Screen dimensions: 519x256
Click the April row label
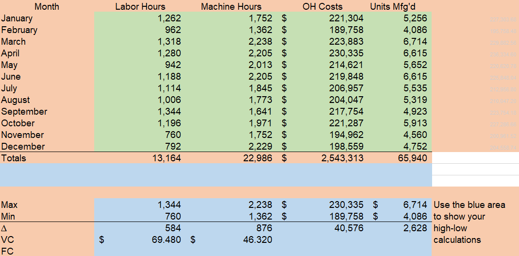coord(10,53)
